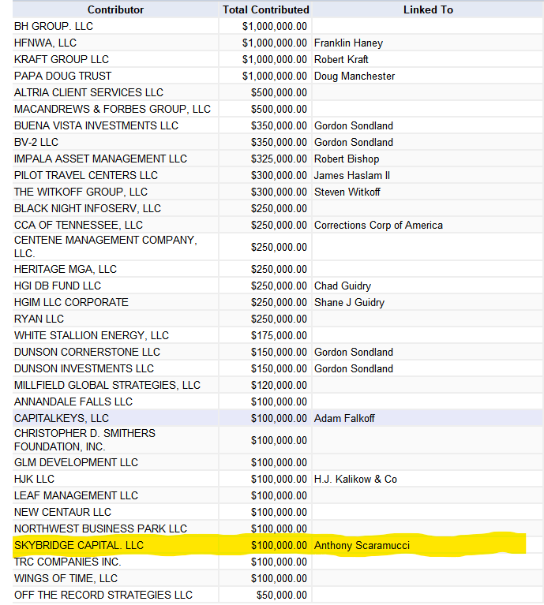
Task: Click the Chad Guidry cell
Action: click(428, 286)
